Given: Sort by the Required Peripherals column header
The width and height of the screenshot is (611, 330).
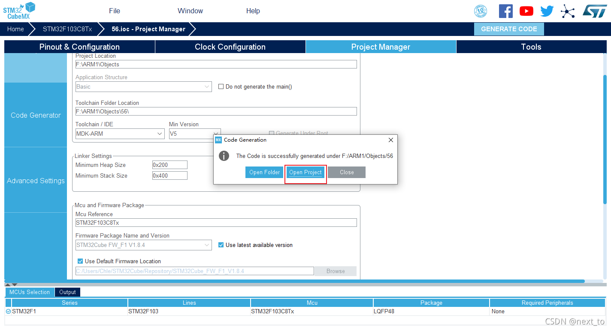Looking at the screenshot, I should tap(547, 303).
